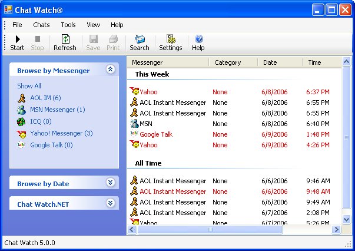
Task: Click AOL icon on the 2:08 PM row
Action: [134, 212]
